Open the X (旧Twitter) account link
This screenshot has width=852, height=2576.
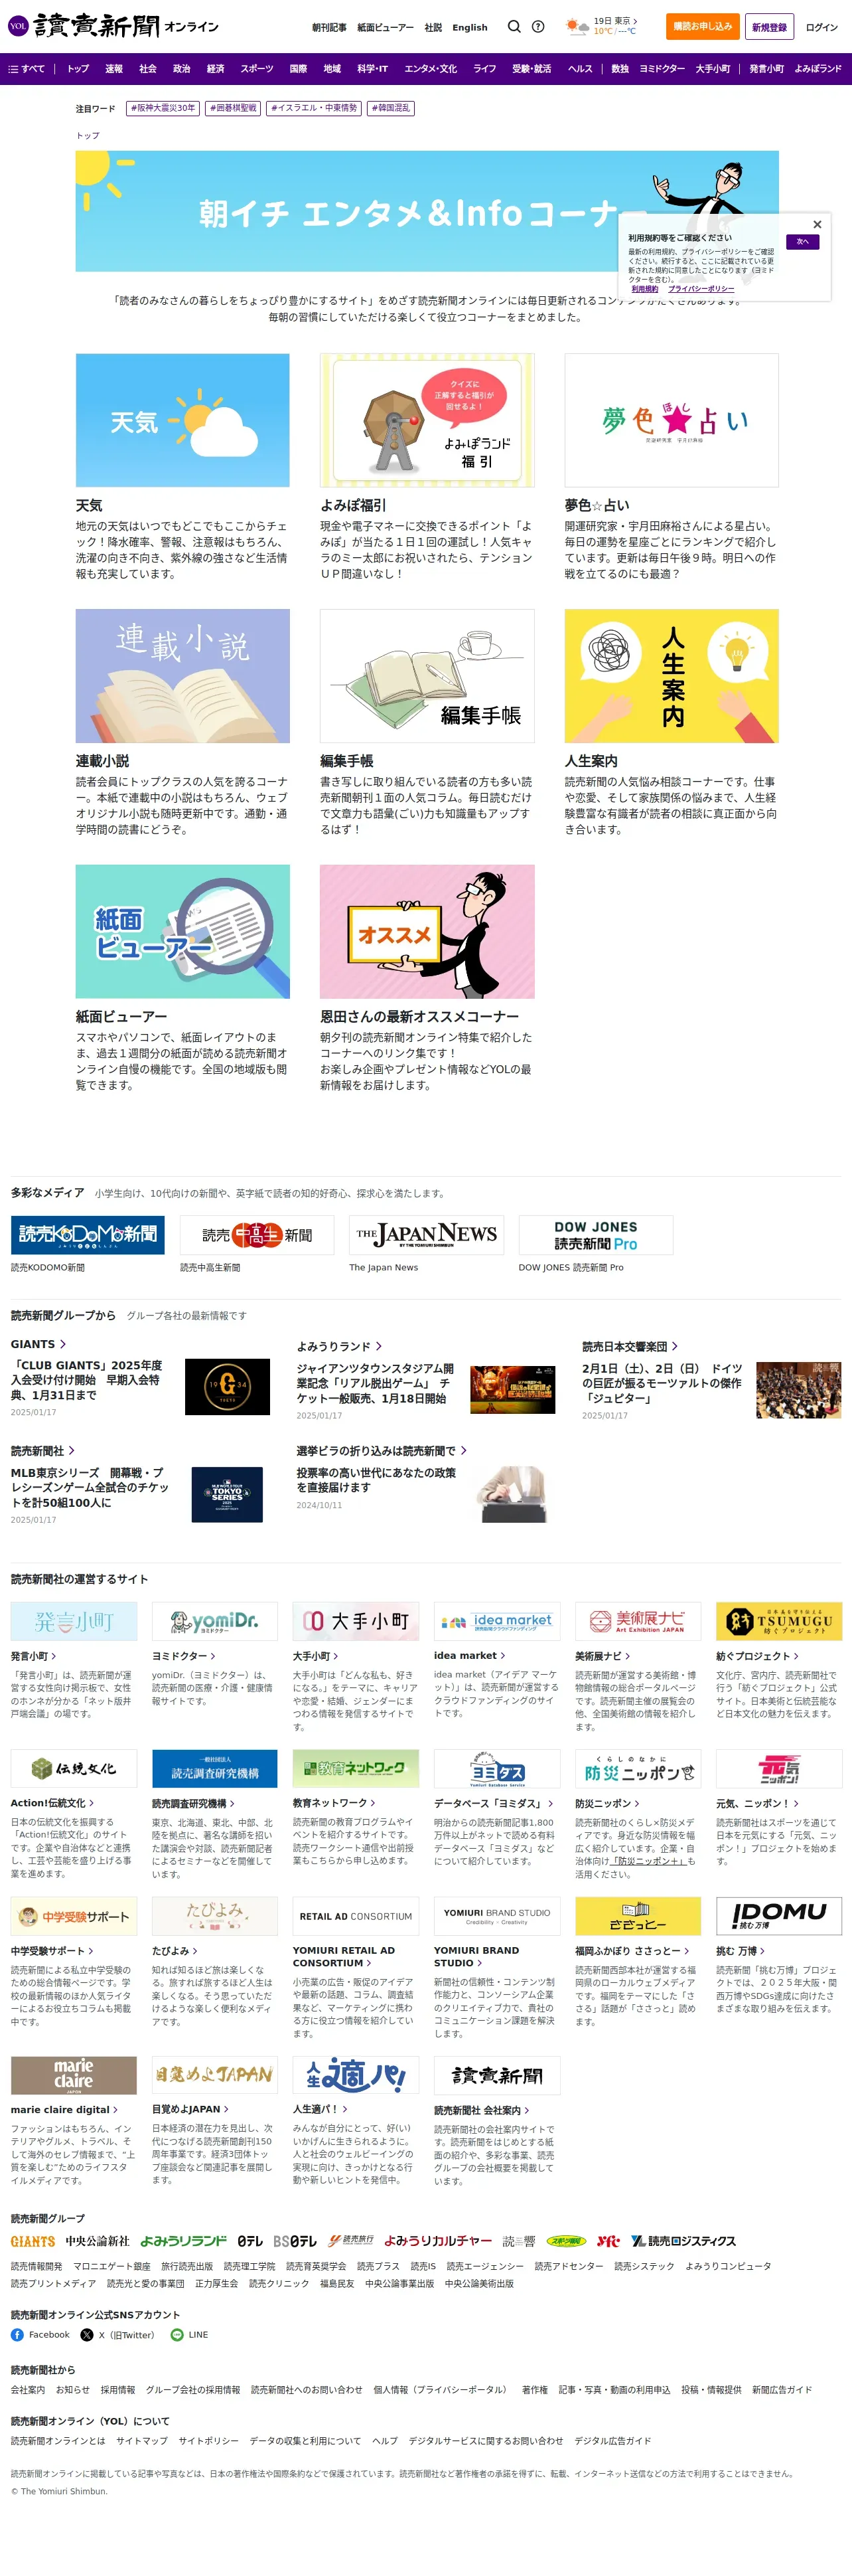click(118, 2335)
